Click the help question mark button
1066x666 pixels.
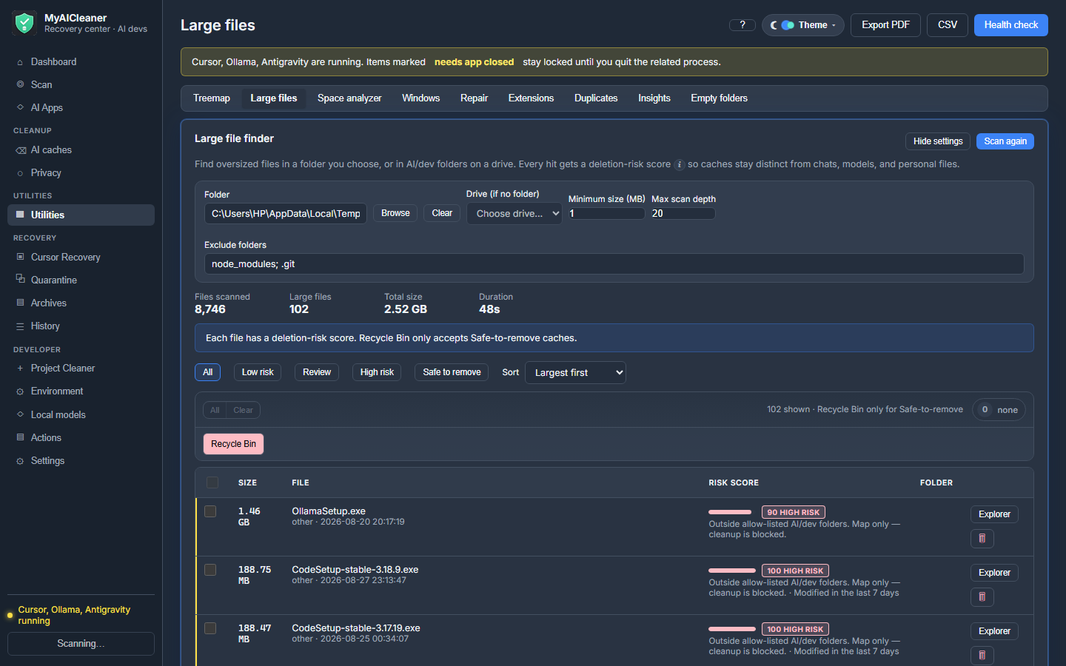(742, 25)
